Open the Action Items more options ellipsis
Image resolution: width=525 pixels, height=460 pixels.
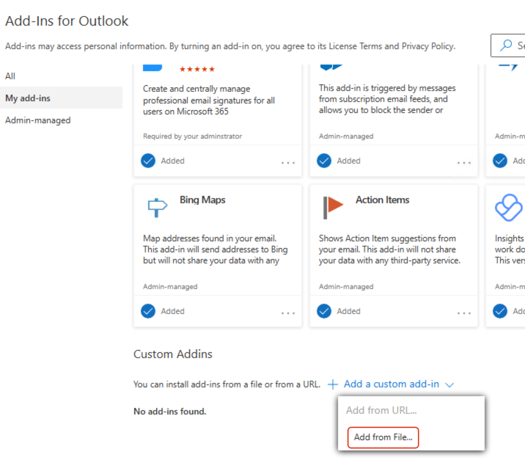464,313
